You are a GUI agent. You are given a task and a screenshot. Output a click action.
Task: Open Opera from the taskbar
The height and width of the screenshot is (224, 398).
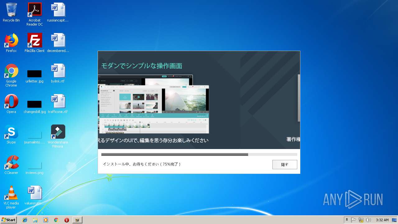pyautogui.click(x=67, y=220)
